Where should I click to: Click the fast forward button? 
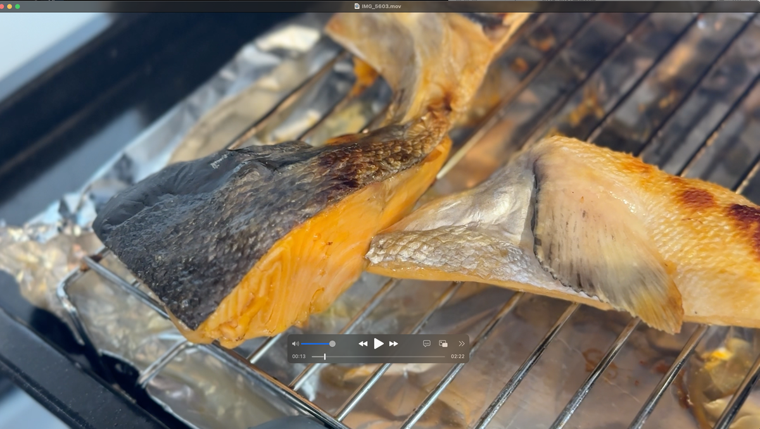pyautogui.click(x=393, y=344)
